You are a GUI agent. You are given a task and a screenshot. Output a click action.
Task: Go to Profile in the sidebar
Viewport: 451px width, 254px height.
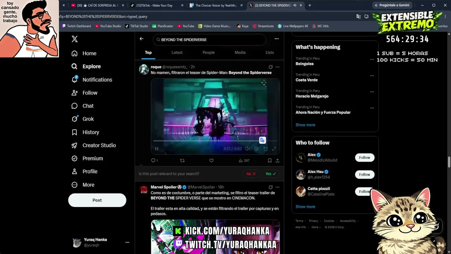click(x=84, y=171)
